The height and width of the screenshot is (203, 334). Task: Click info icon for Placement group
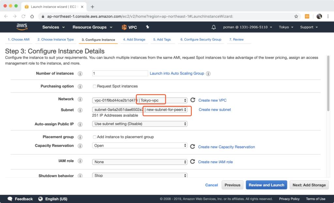click(x=80, y=137)
